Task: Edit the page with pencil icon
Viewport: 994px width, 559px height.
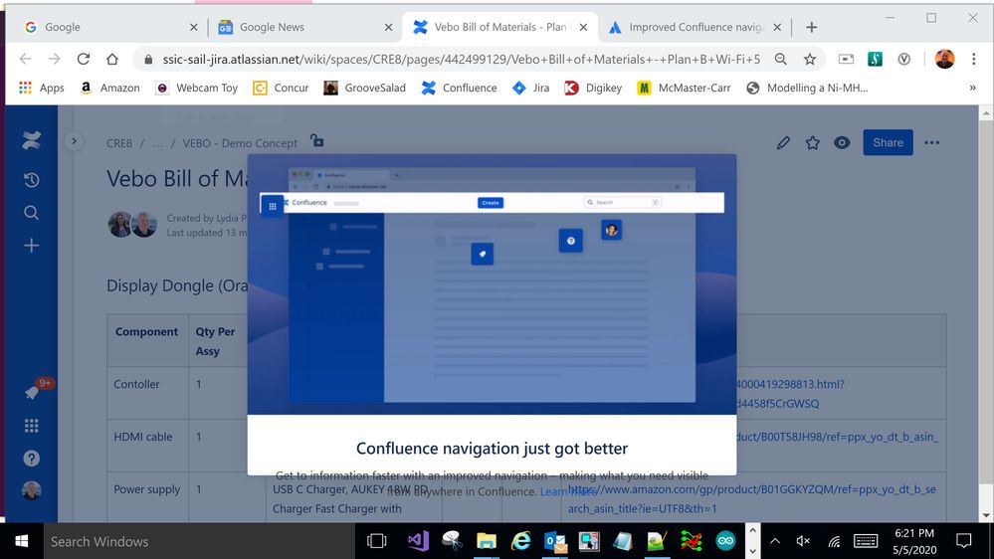Action: [x=783, y=142]
